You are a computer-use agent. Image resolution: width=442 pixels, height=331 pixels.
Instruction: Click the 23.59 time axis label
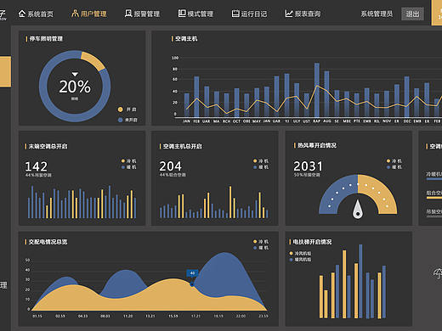click(263, 316)
